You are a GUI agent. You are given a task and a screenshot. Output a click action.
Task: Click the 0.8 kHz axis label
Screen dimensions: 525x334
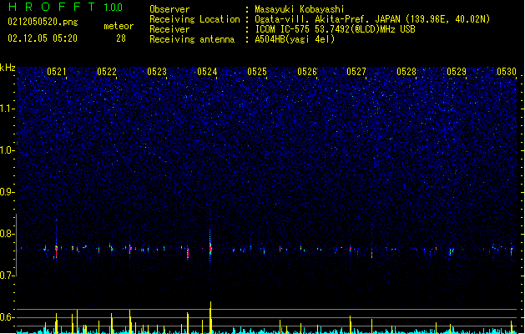point(8,234)
